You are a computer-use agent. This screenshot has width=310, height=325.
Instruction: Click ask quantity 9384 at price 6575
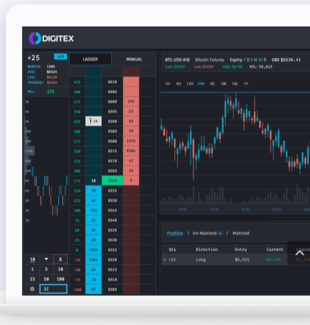[x=131, y=151]
